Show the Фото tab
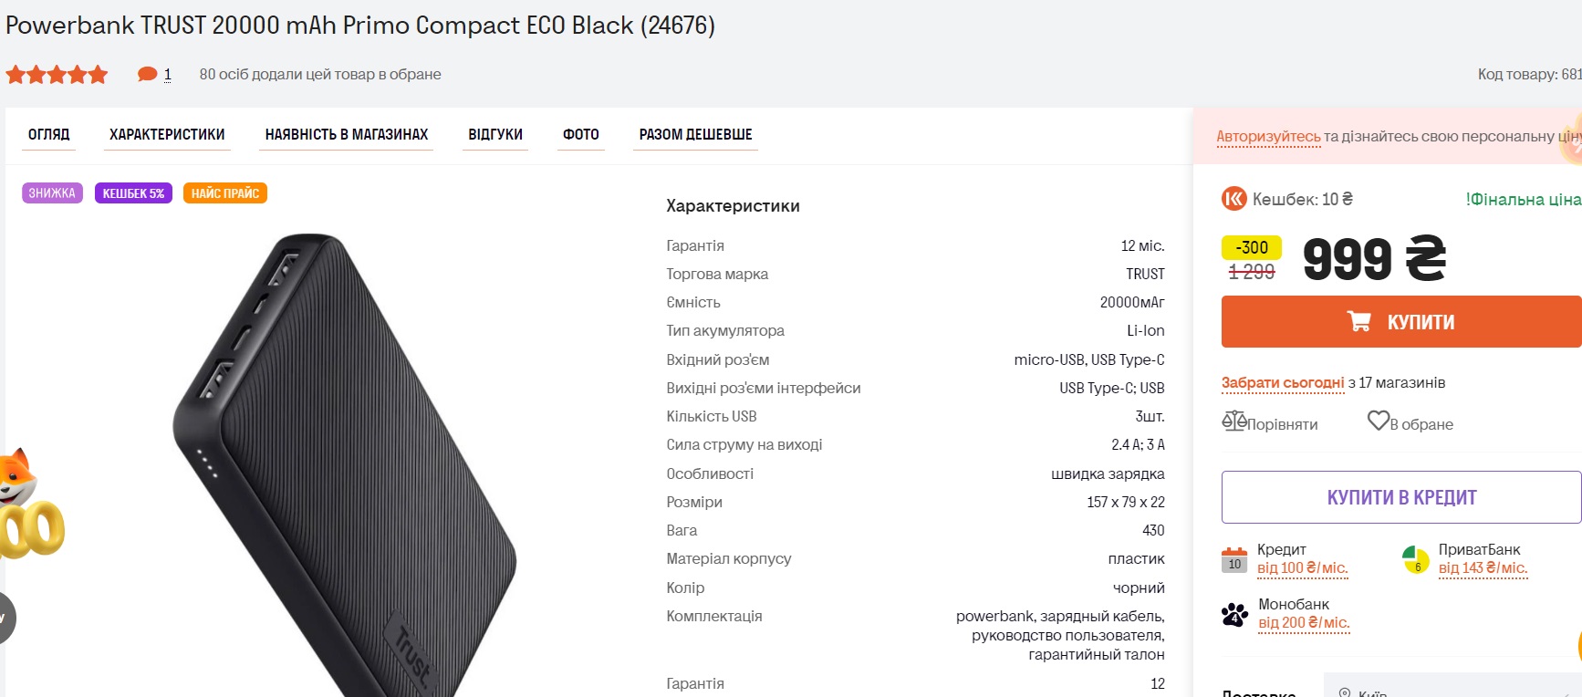 tap(580, 134)
